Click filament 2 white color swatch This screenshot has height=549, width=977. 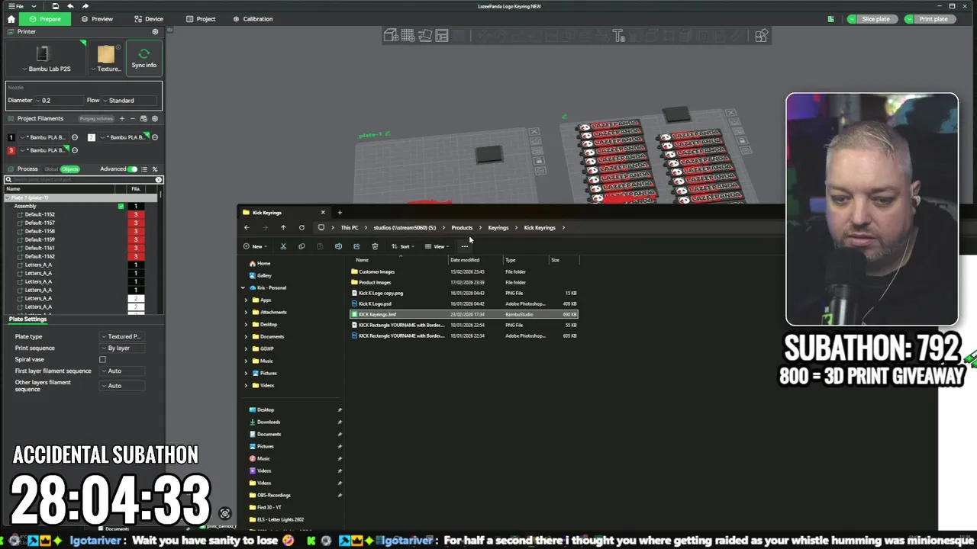tap(91, 137)
